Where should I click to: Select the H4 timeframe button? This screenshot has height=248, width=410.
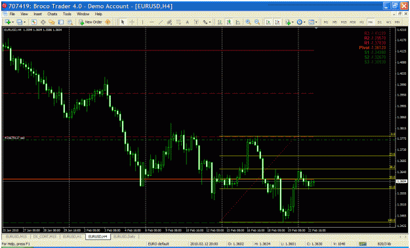370,22
